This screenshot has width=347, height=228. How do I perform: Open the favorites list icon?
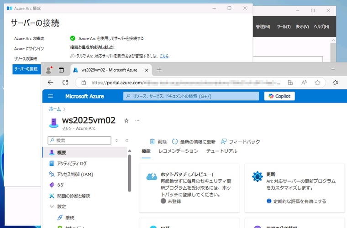(336, 83)
